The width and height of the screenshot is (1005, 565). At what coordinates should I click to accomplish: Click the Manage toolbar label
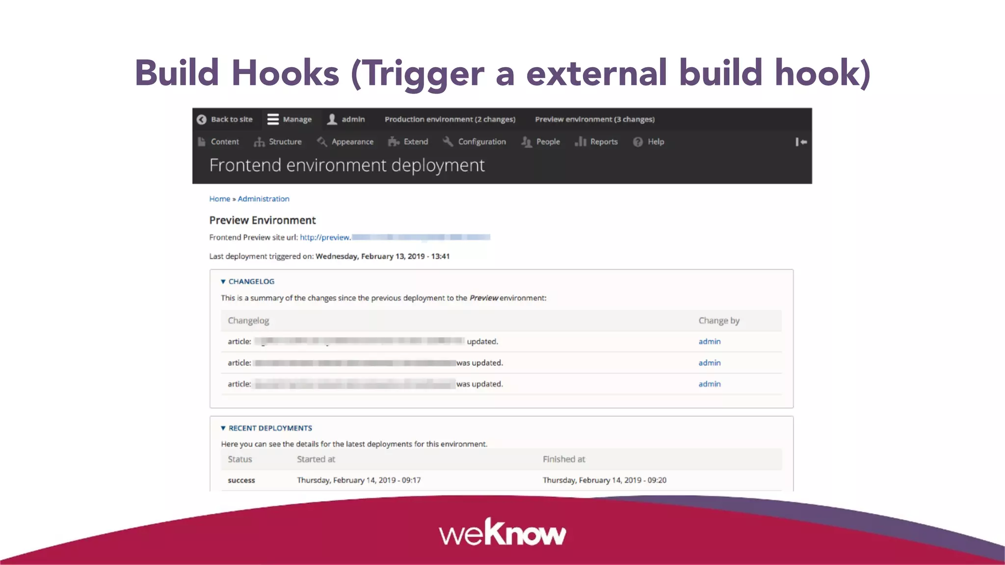pos(297,120)
